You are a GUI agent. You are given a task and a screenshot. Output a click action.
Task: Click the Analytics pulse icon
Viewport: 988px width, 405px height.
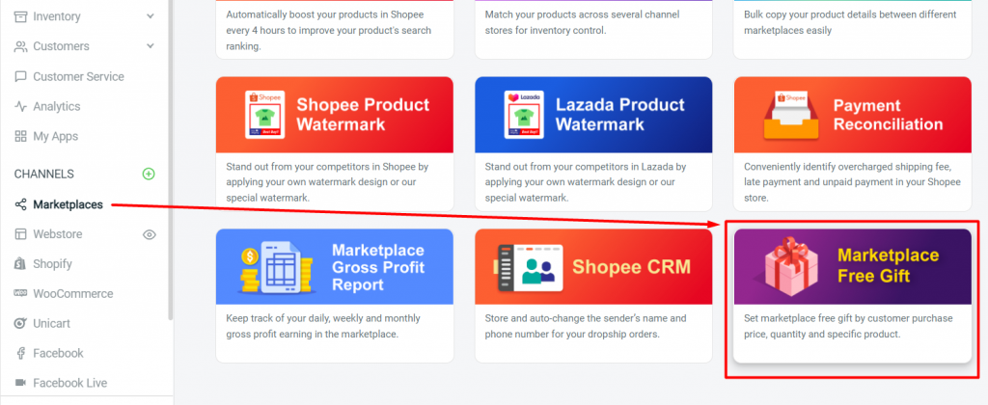point(21,106)
